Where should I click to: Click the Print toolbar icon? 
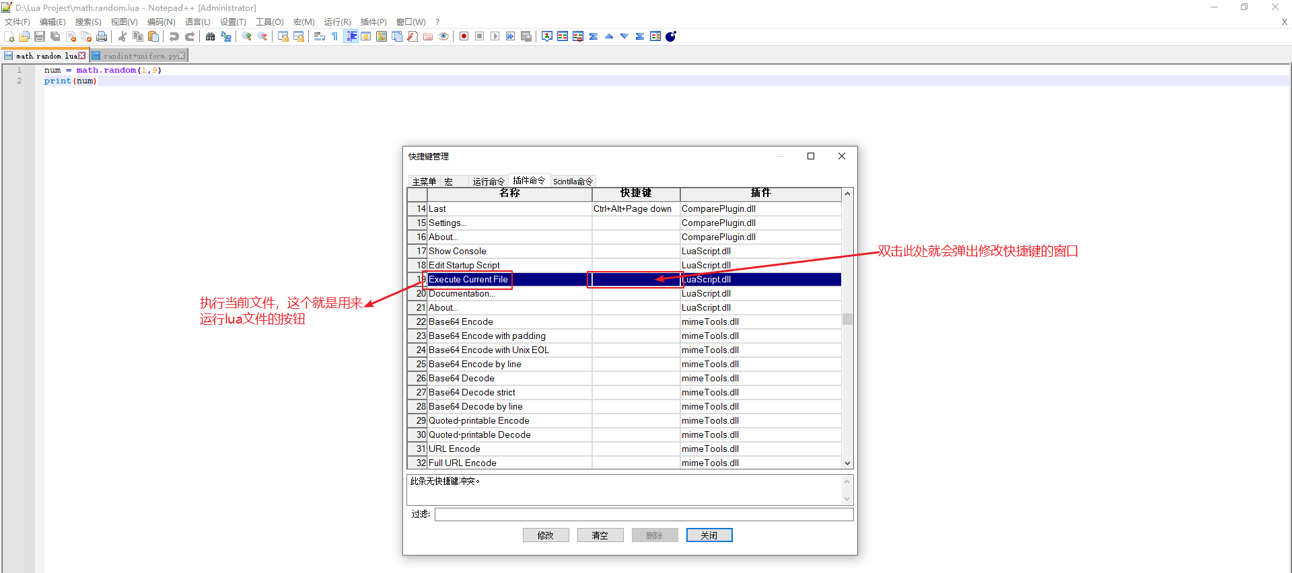(x=102, y=36)
